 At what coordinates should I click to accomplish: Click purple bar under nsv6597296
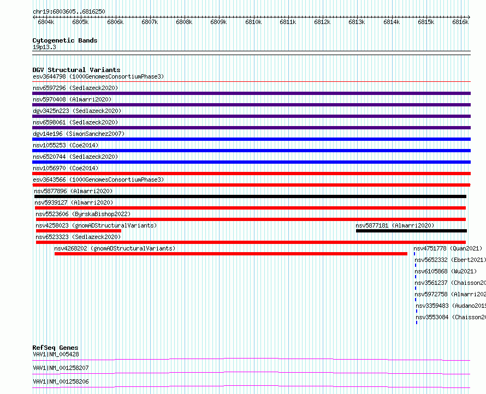pyautogui.click(x=251, y=93)
